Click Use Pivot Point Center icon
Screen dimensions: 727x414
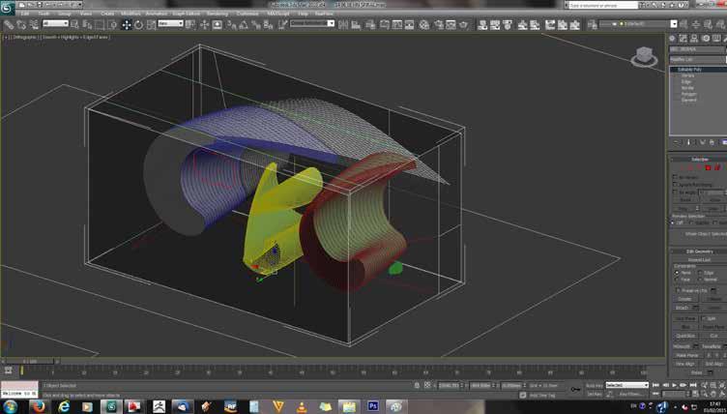[x=190, y=24]
